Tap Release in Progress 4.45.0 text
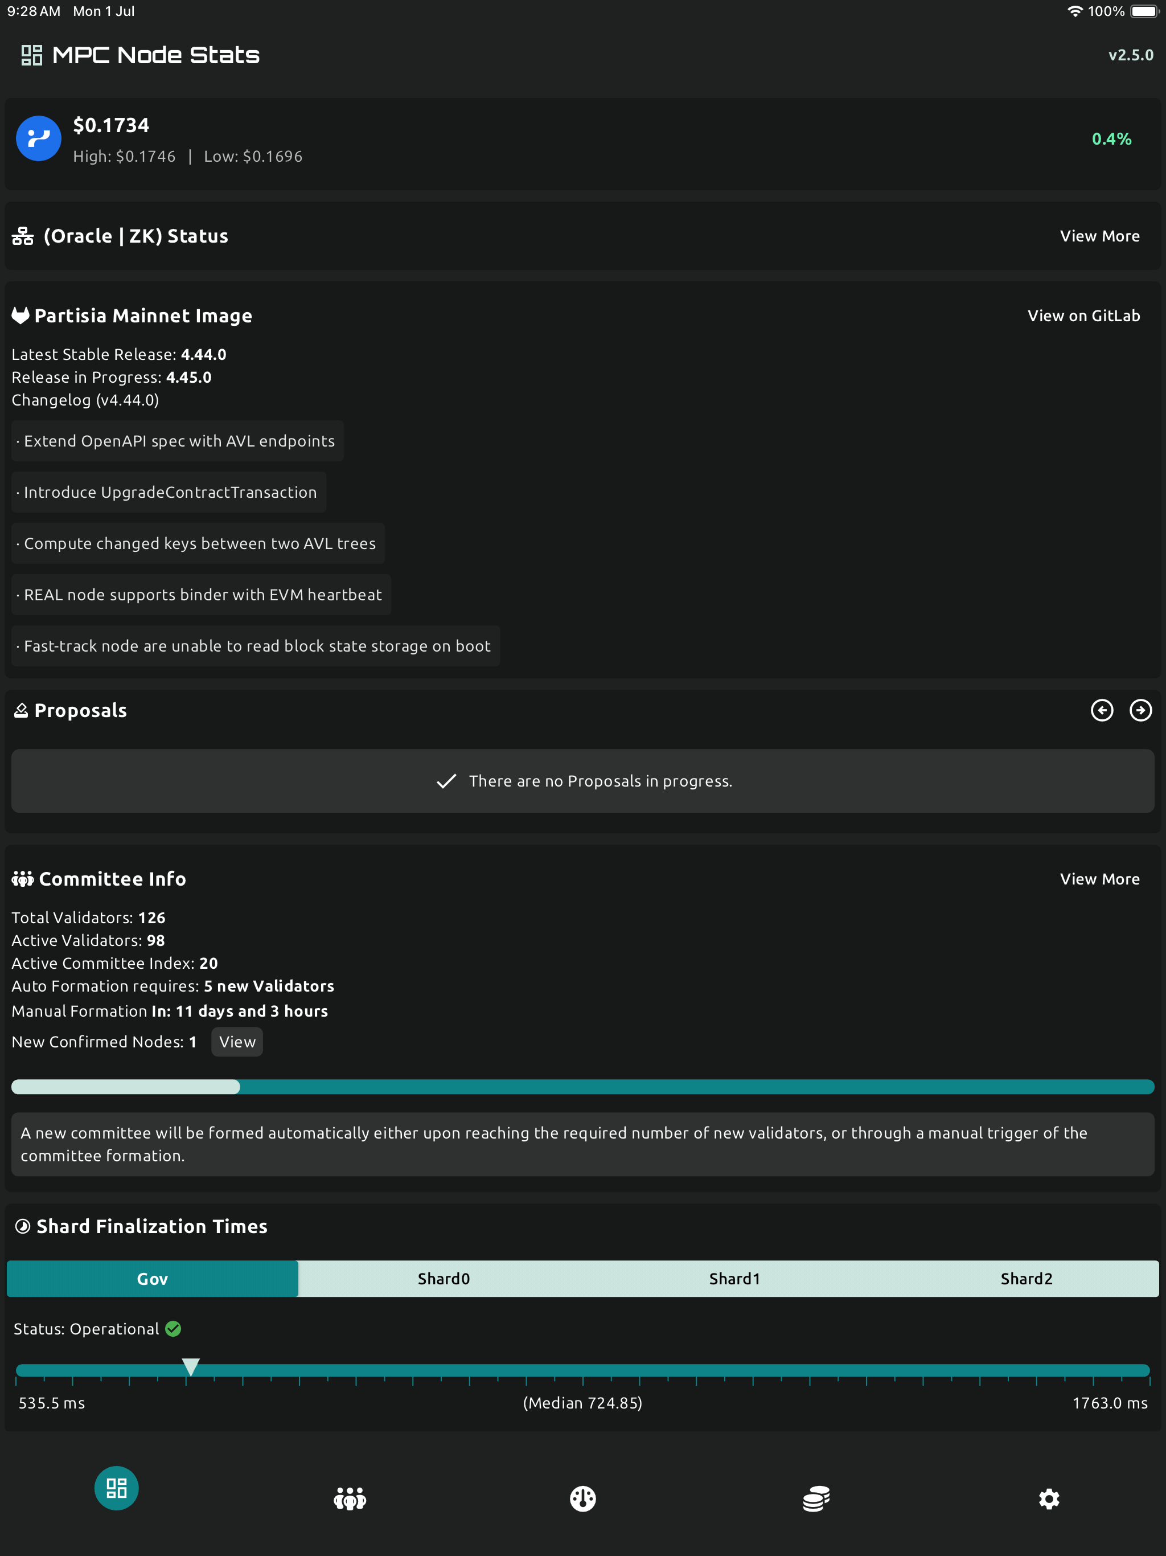The image size is (1166, 1556). point(111,377)
